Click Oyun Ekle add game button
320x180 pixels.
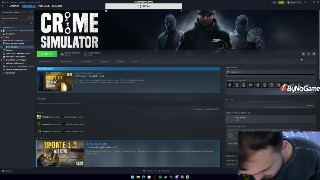7,171
